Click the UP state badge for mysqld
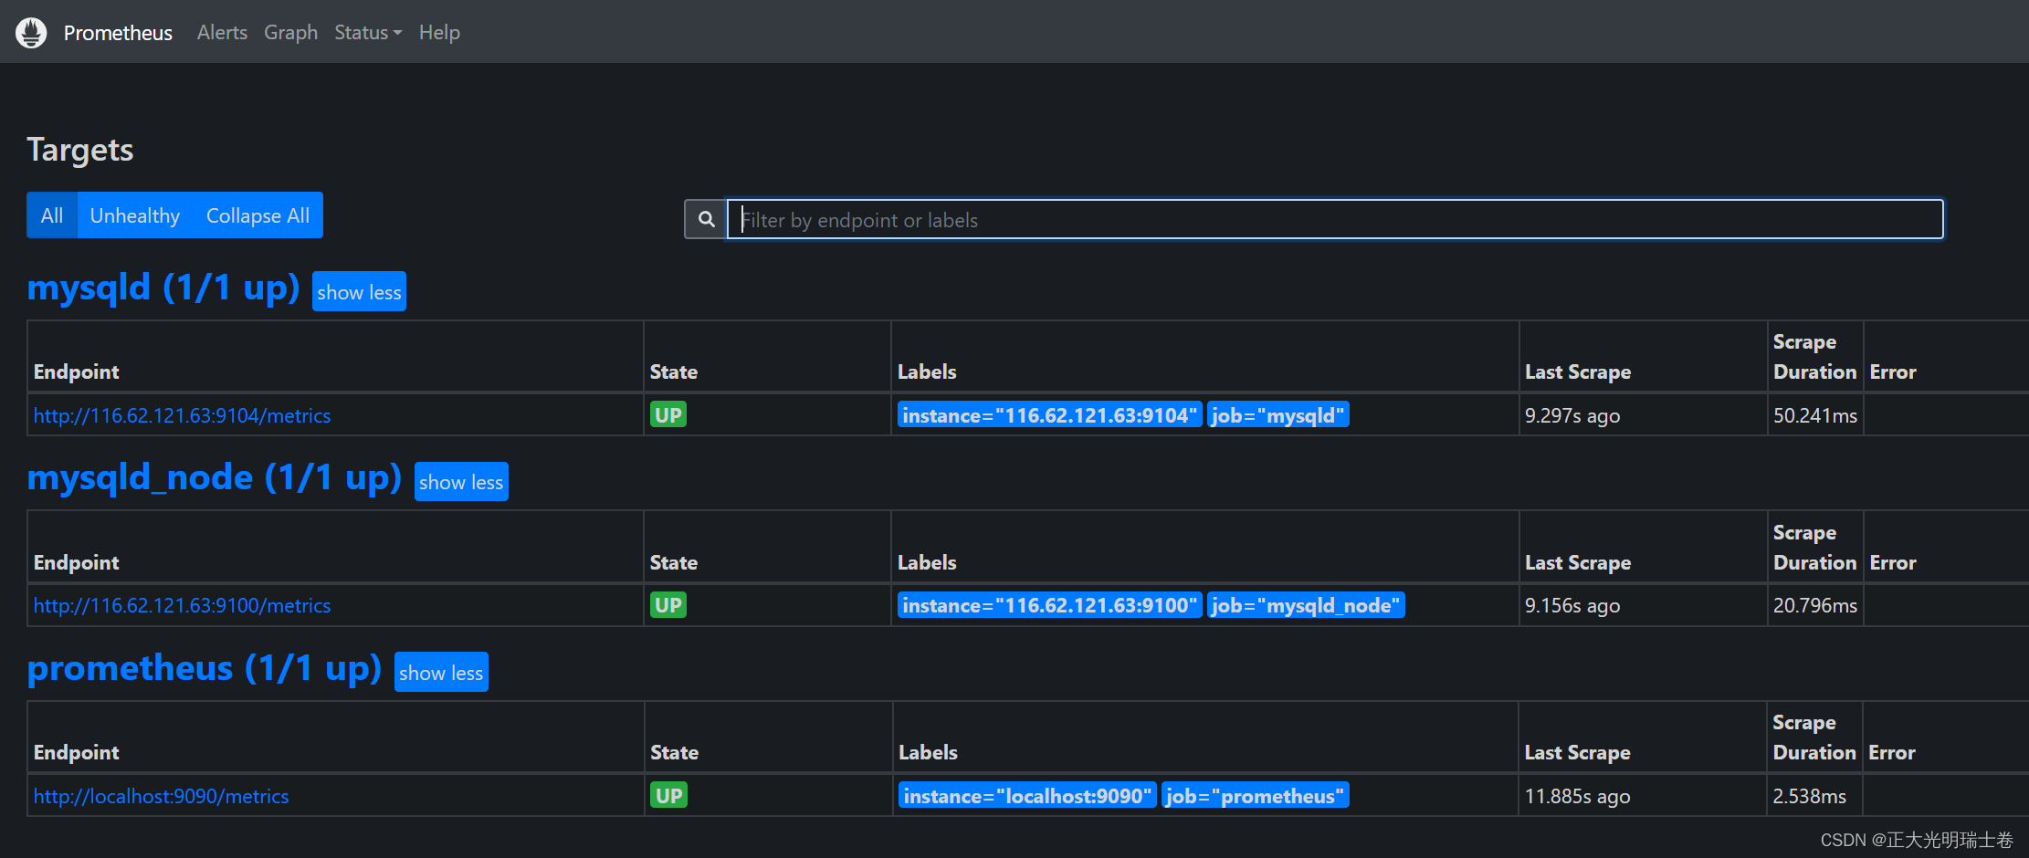The image size is (2029, 858). click(x=668, y=414)
